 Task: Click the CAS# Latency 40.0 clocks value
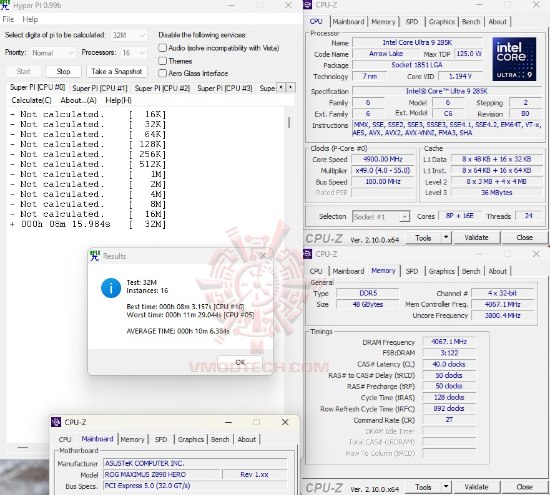(x=449, y=364)
